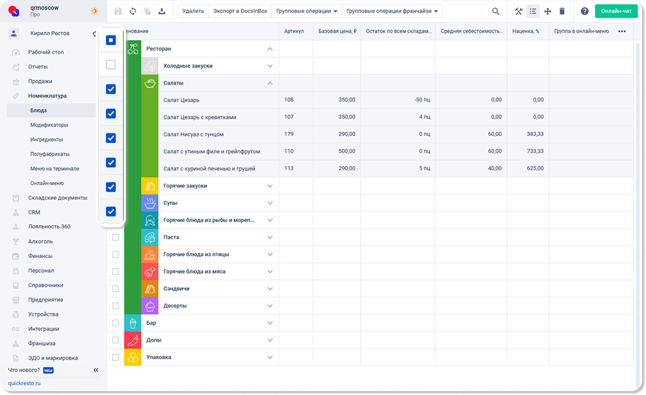The width and height of the screenshot is (646, 395).
Task: Click the save disk icon in toolbar
Action: coord(118,12)
